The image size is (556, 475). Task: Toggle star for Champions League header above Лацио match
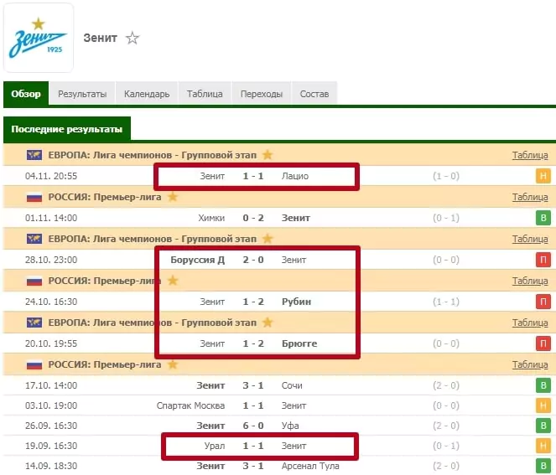tap(268, 155)
